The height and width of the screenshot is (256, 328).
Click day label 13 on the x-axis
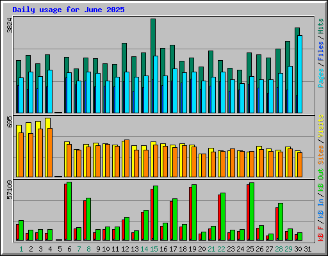pyautogui.click(x=135, y=249)
